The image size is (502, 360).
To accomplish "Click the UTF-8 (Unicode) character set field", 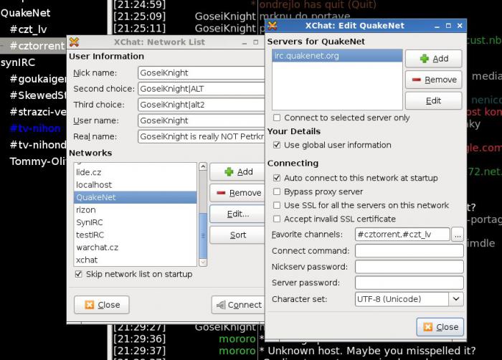I will [402, 299].
